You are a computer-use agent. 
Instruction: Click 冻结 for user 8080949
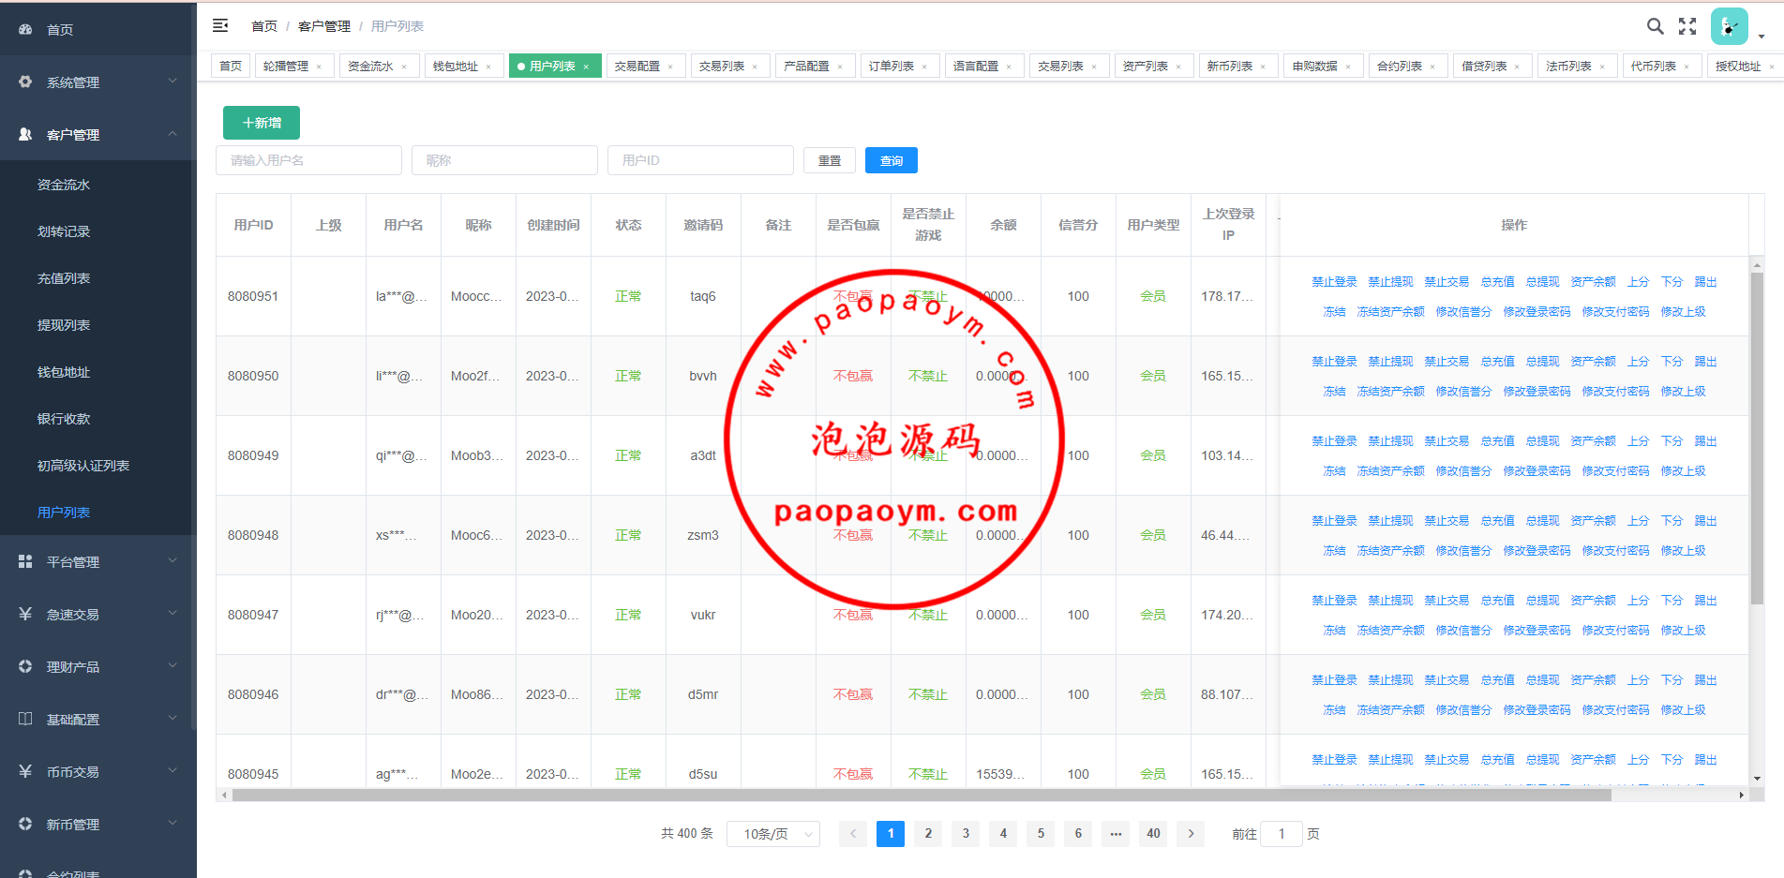click(1334, 471)
